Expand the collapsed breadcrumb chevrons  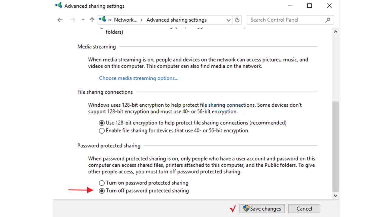(x=110, y=20)
